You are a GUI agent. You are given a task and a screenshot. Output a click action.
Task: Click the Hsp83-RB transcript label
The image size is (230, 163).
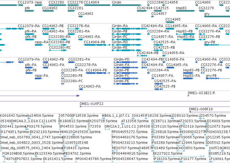(x=184, y=31)
